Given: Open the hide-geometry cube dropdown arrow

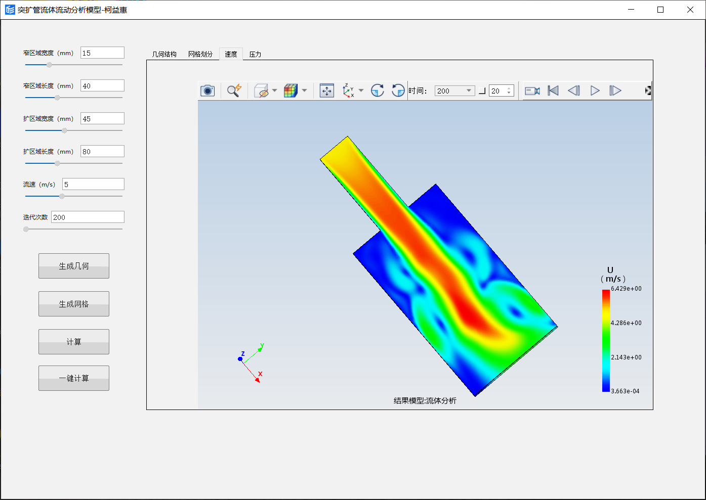Looking at the screenshot, I should coord(275,90).
